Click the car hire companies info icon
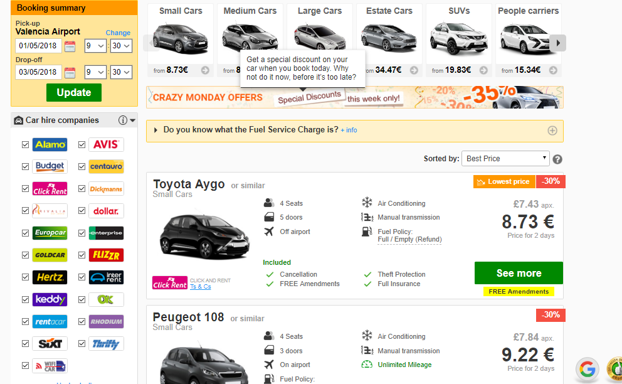622x384 pixels. coord(123,120)
